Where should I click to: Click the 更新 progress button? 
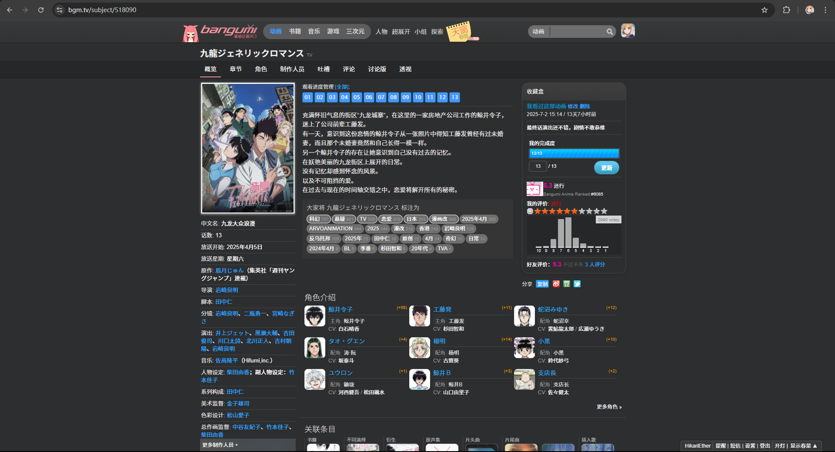pyautogui.click(x=607, y=168)
